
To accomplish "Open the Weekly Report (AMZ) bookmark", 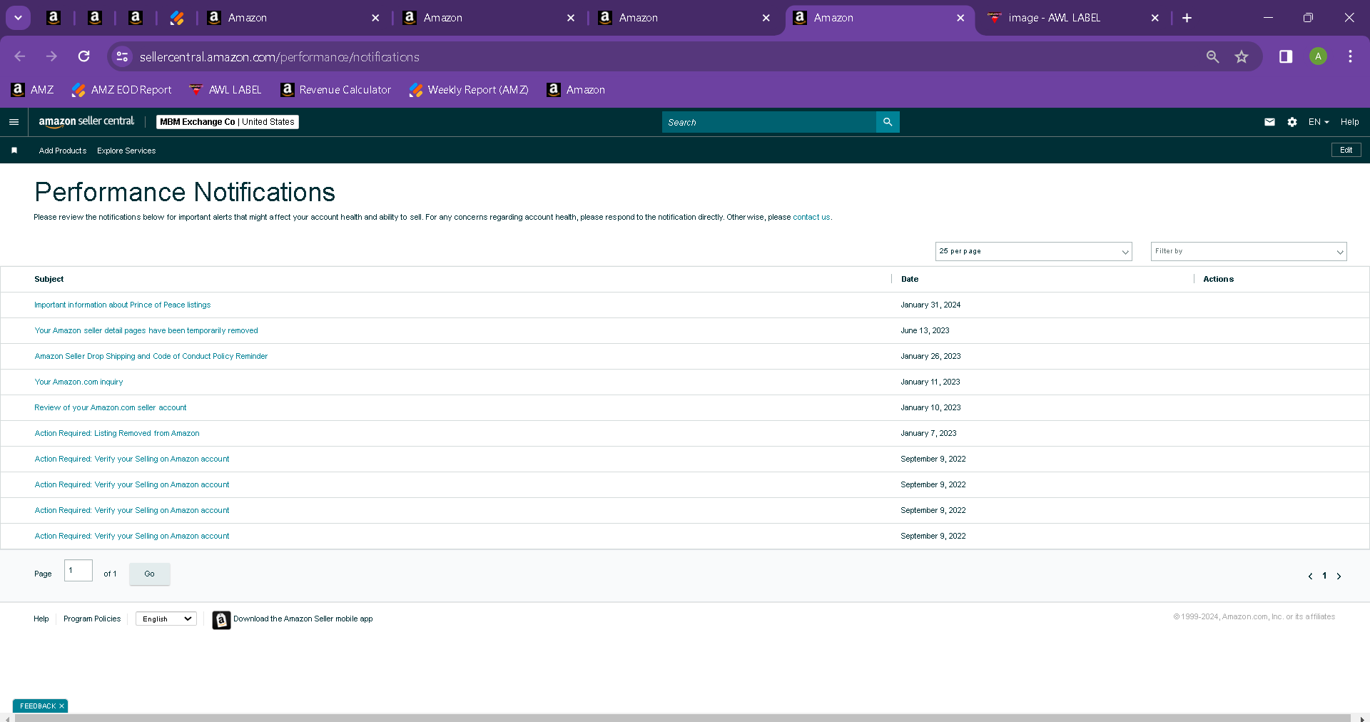I will 469,90.
